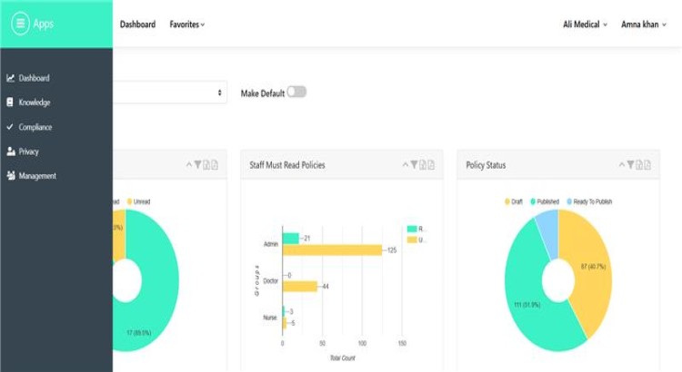Open the Ali Medical organization dropdown
Image resolution: width=682 pixels, height=372 pixels.
click(585, 24)
